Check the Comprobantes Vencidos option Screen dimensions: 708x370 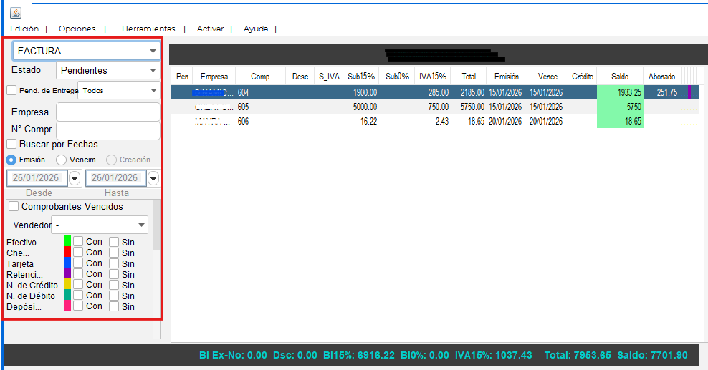(14, 206)
